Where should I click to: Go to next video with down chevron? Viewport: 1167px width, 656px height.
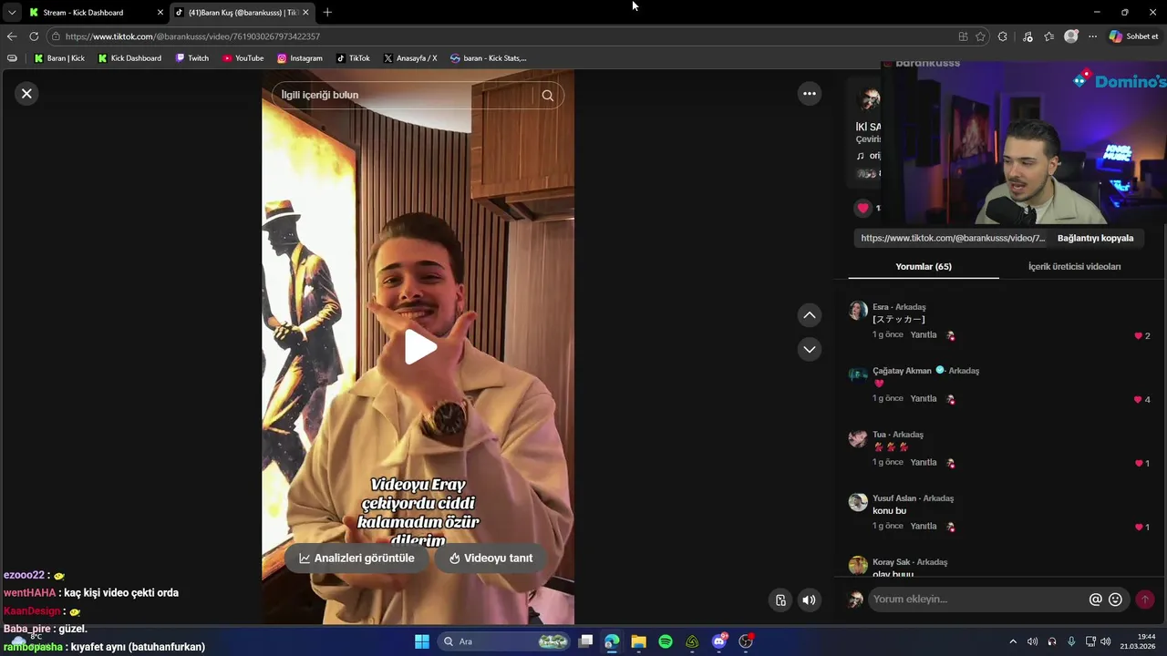809,349
